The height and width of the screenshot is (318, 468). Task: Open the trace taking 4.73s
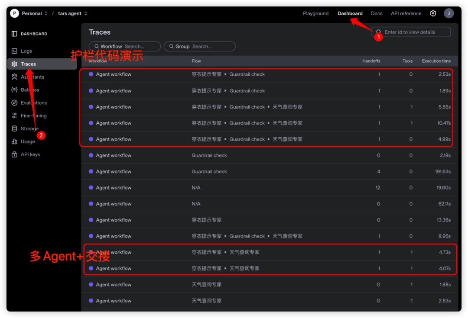pyautogui.click(x=270, y=252)
